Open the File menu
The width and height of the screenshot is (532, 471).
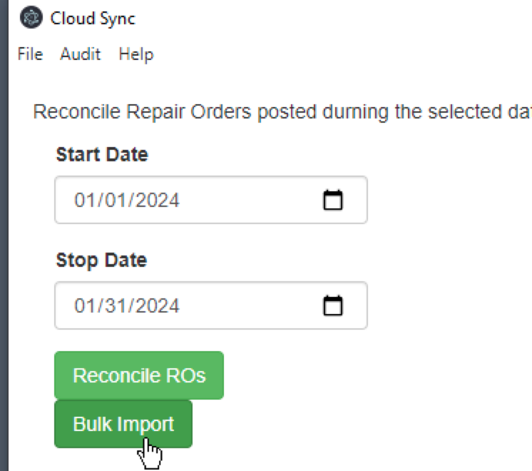coord(30,54)
